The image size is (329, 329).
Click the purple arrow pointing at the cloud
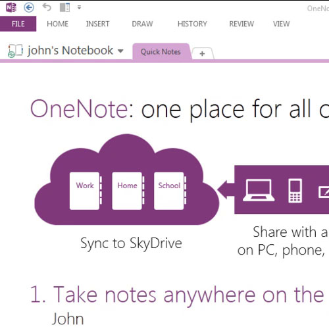pos(226,190)
